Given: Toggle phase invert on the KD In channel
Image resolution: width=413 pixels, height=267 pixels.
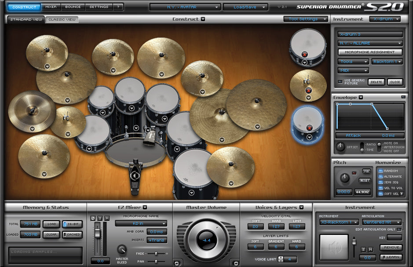Looking at the screenshot, I should 92,217.
